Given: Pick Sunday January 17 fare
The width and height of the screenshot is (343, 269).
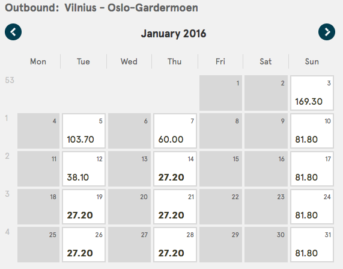Looking at the screenshot, I should [312, 169].
